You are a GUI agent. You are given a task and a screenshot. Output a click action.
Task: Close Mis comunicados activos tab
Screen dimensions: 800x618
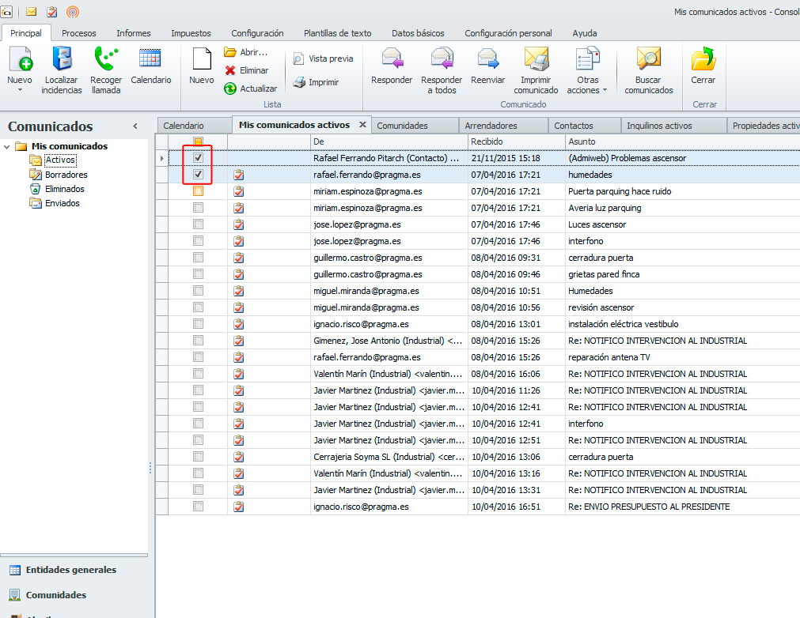362,125
